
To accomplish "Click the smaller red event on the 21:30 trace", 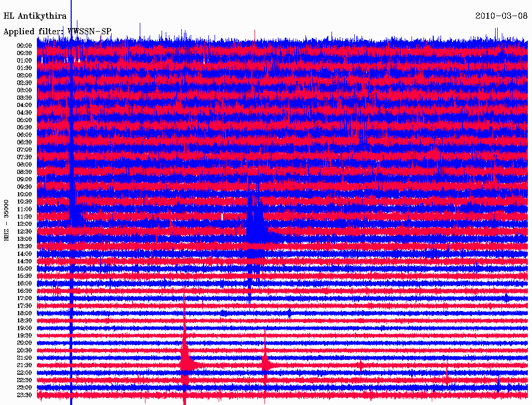I will point(265,362).
